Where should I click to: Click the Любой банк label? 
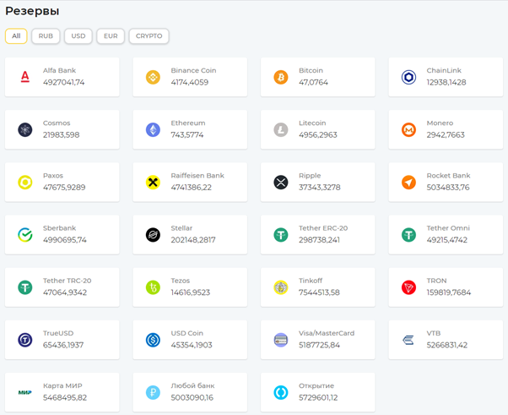click(192, 385)
